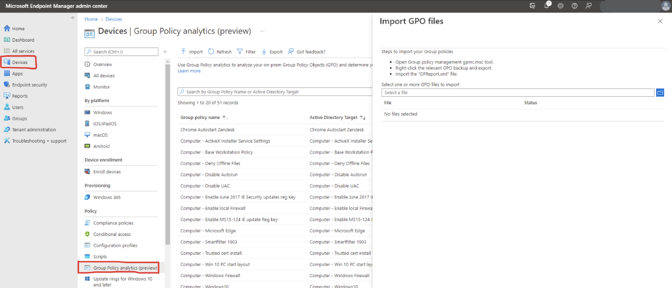The height and width of the screenshot is (288, 672).
Task: Select Computer - Smartfilter 1903 row
Action: coord(275,242)
